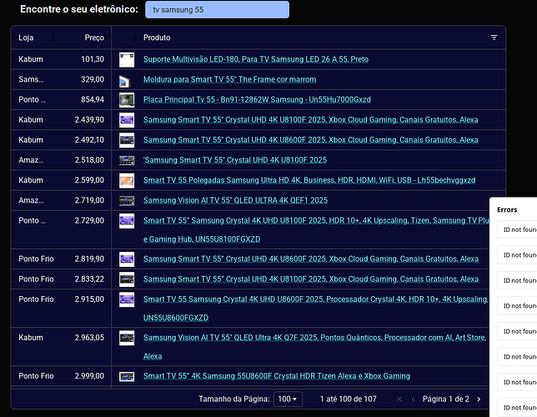Select the price cell 2.599,00
537x417 pixels.
click(x=89, y=180)
